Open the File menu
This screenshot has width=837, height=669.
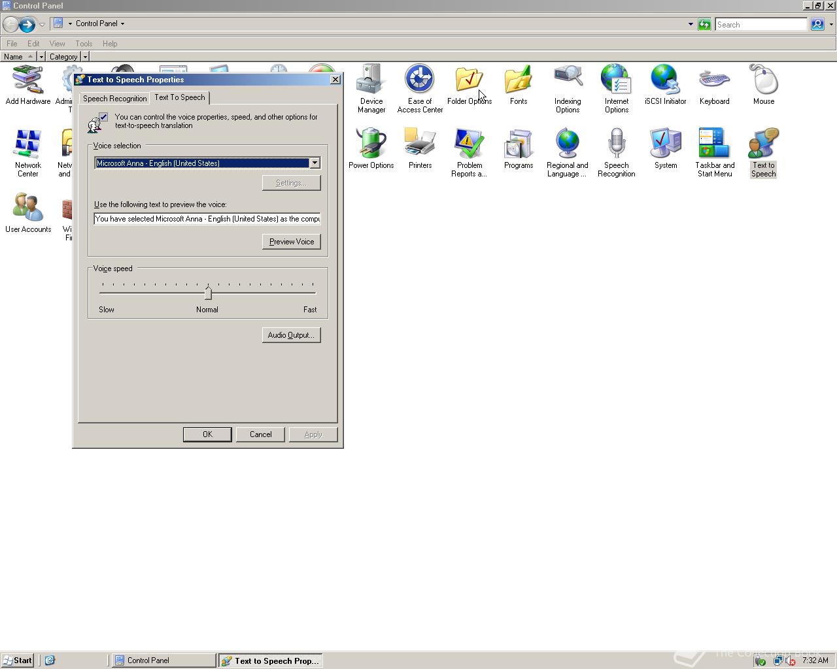click(x=12, y=44)
